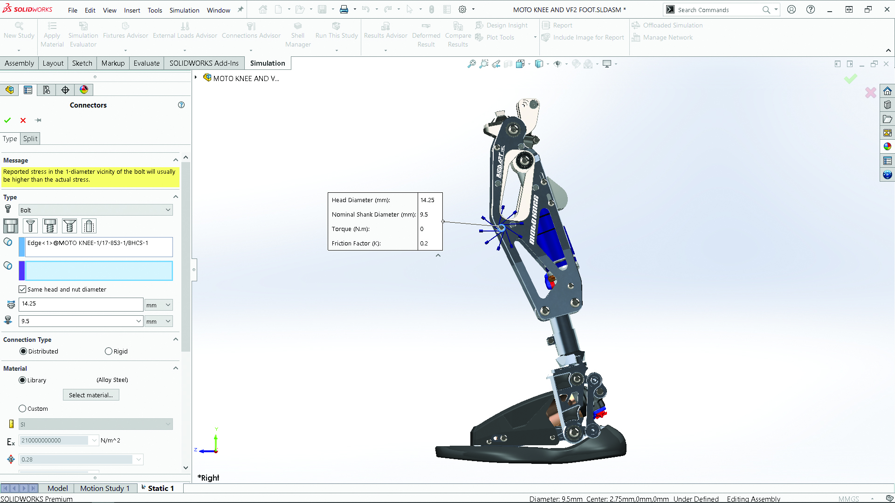Open the 9.5 shank diameter value dropdown

point(138,321)
